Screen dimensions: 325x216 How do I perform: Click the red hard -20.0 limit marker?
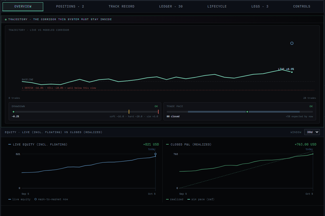coord(158,112)
